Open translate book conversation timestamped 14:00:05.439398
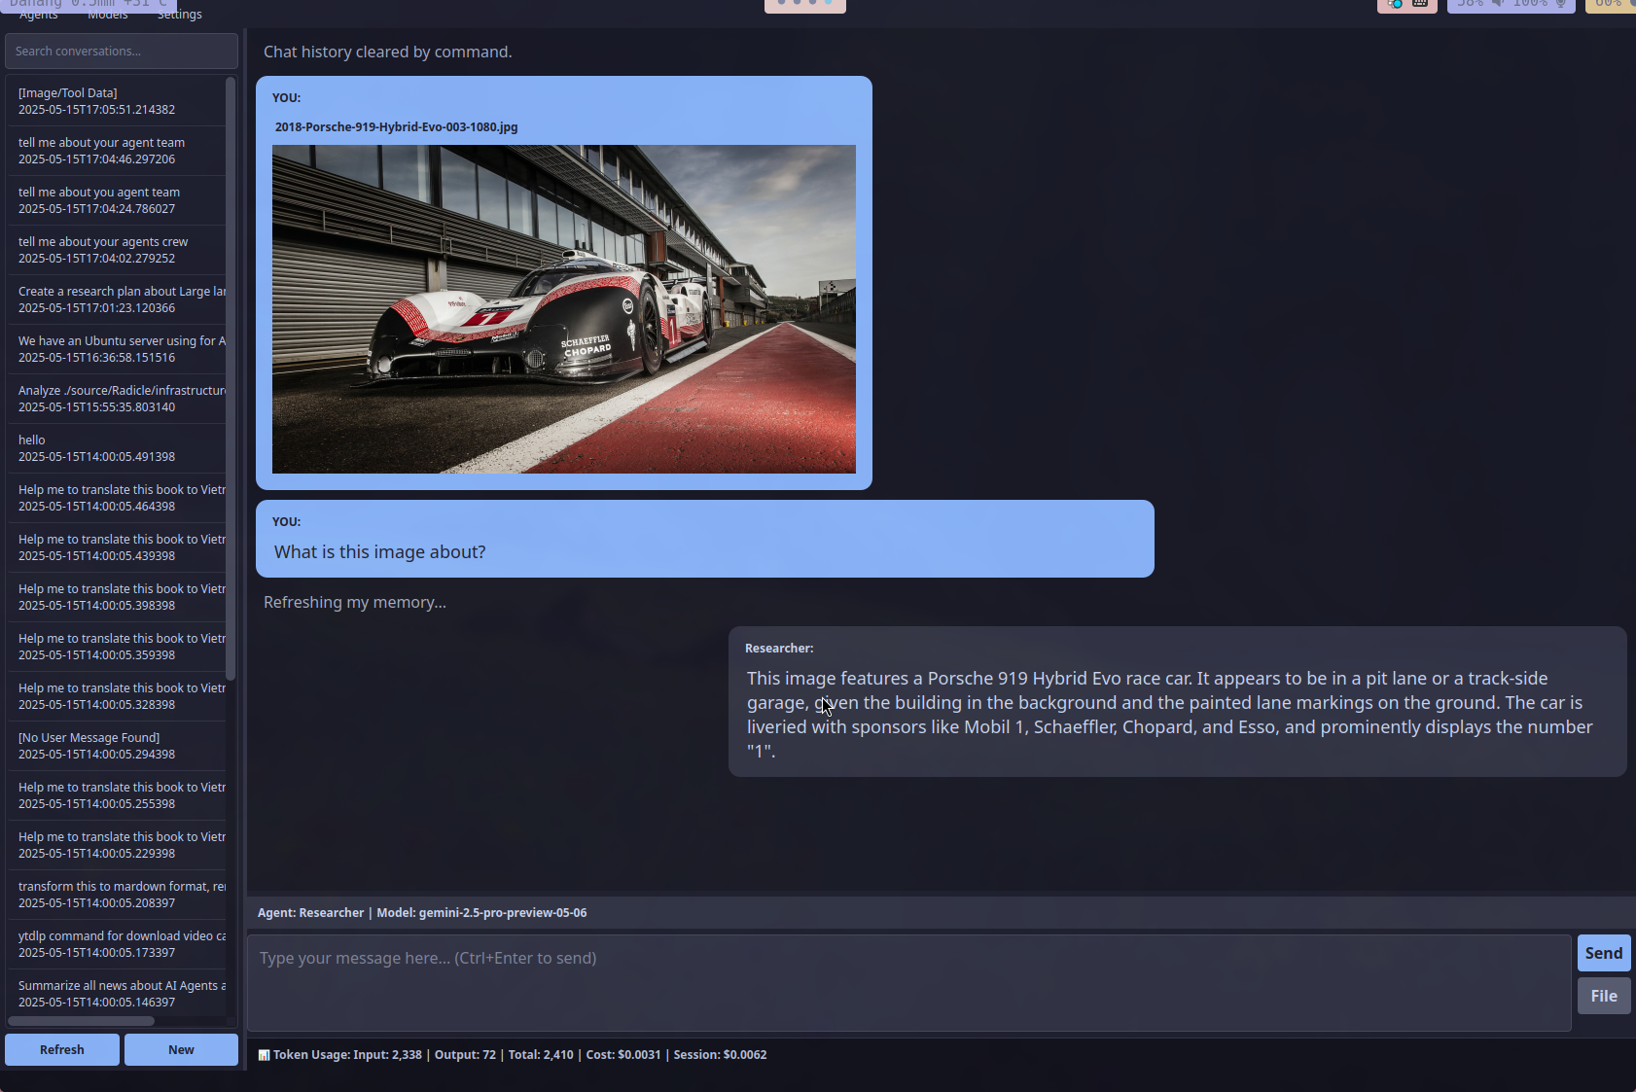Viewport: 1636px width, 1092px height. point(117,547)
